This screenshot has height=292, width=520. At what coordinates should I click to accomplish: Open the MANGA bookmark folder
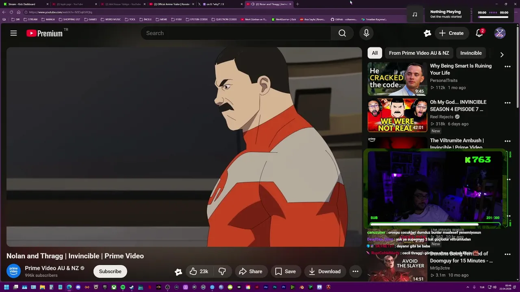[x=48, y=19]
